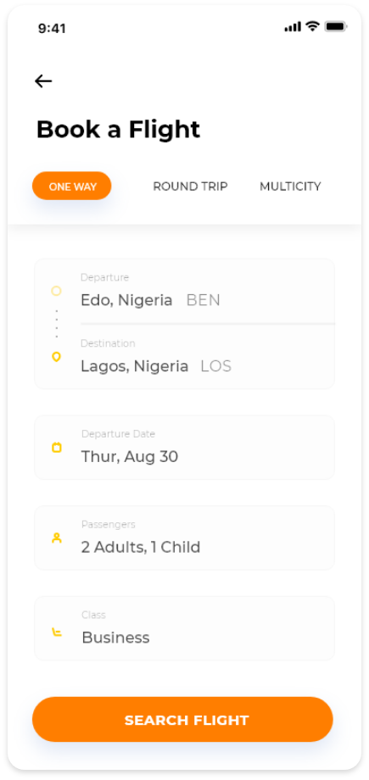Tap the cellular signal bars icon
This screenshot has width=369, height=780.
293,27
